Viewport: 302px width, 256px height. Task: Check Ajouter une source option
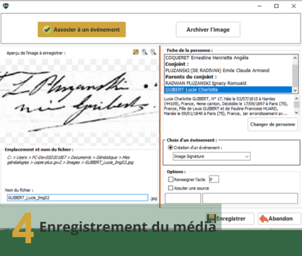point(171,188)
